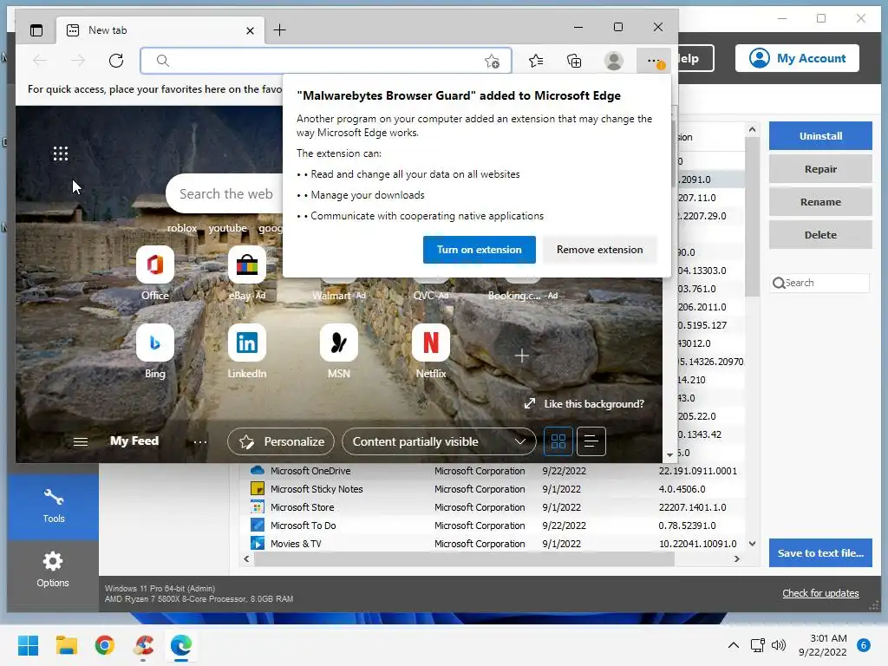Expand the Content partially visible dropdown

[439, 441]
